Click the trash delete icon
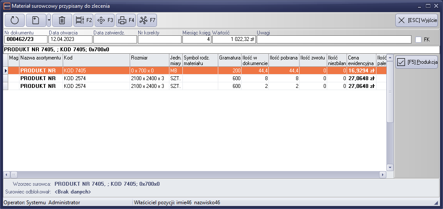The width and height of the screenshot is (443, 209). 62,20
